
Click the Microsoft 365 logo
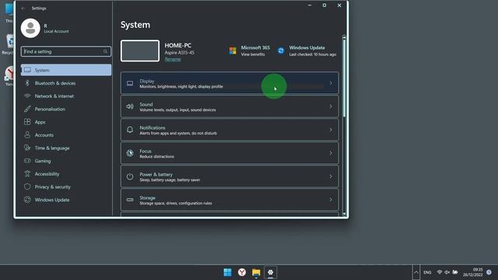tap(233, 51)
